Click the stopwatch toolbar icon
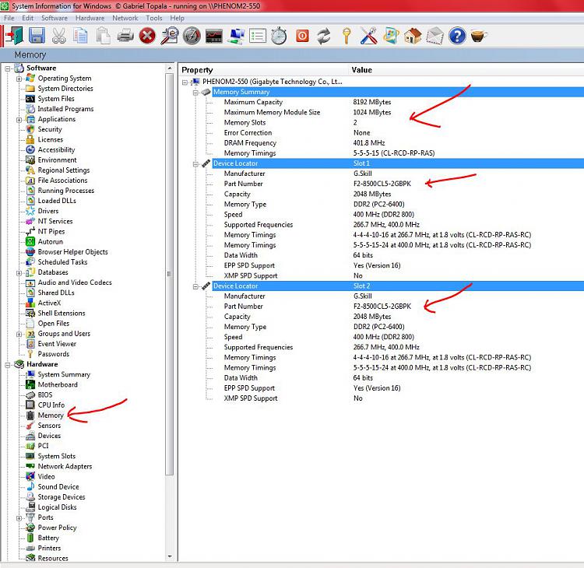This screenshot has height=568, width=584. pos(279,36)
